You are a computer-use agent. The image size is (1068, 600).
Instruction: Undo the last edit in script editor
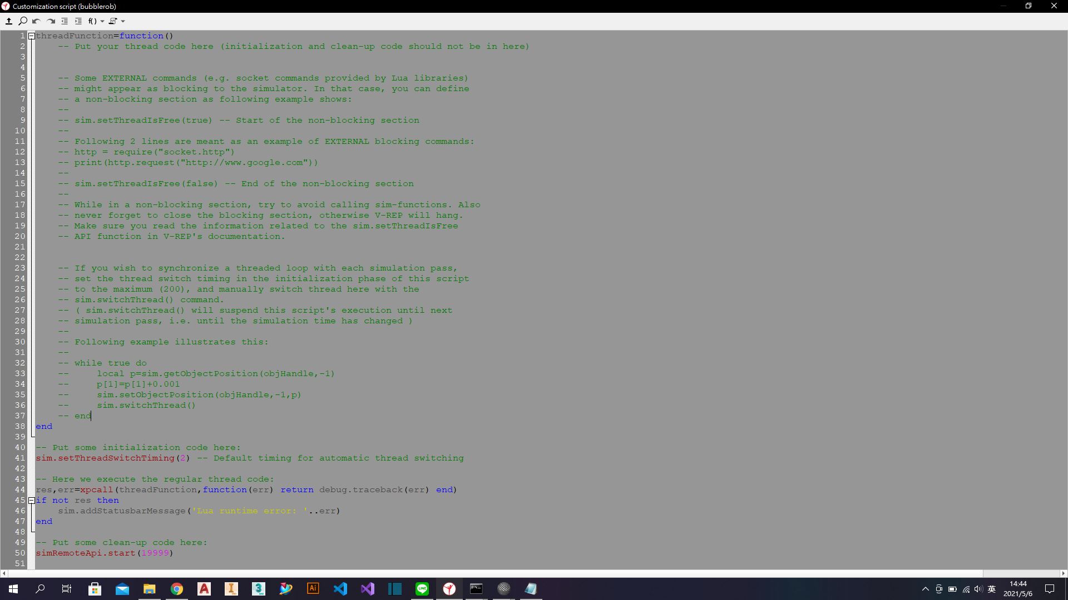pos(37,21)
